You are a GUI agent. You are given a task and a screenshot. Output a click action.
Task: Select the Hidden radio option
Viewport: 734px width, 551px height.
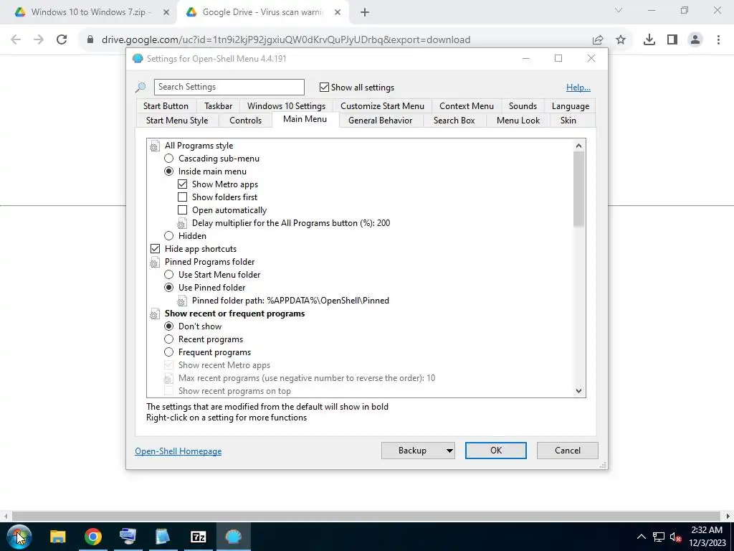tap(169, 235)
